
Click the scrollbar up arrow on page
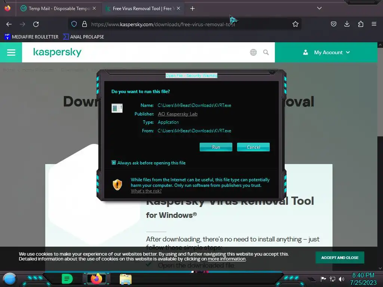(380, 45)
